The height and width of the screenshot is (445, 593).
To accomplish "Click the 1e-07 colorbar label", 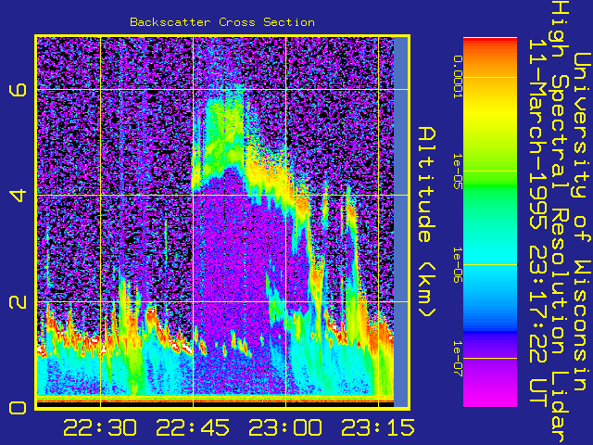I will 458,359.
